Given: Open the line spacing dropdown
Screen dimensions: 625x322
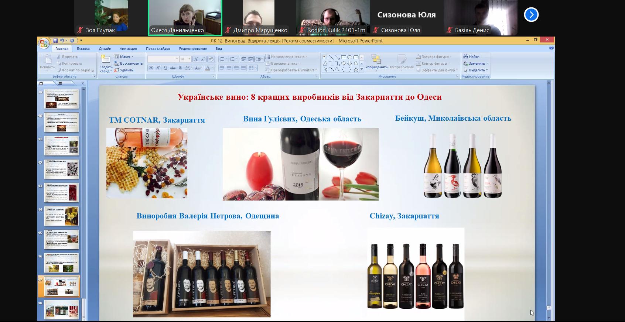Looking at the screenshot, I should point(259,59).
